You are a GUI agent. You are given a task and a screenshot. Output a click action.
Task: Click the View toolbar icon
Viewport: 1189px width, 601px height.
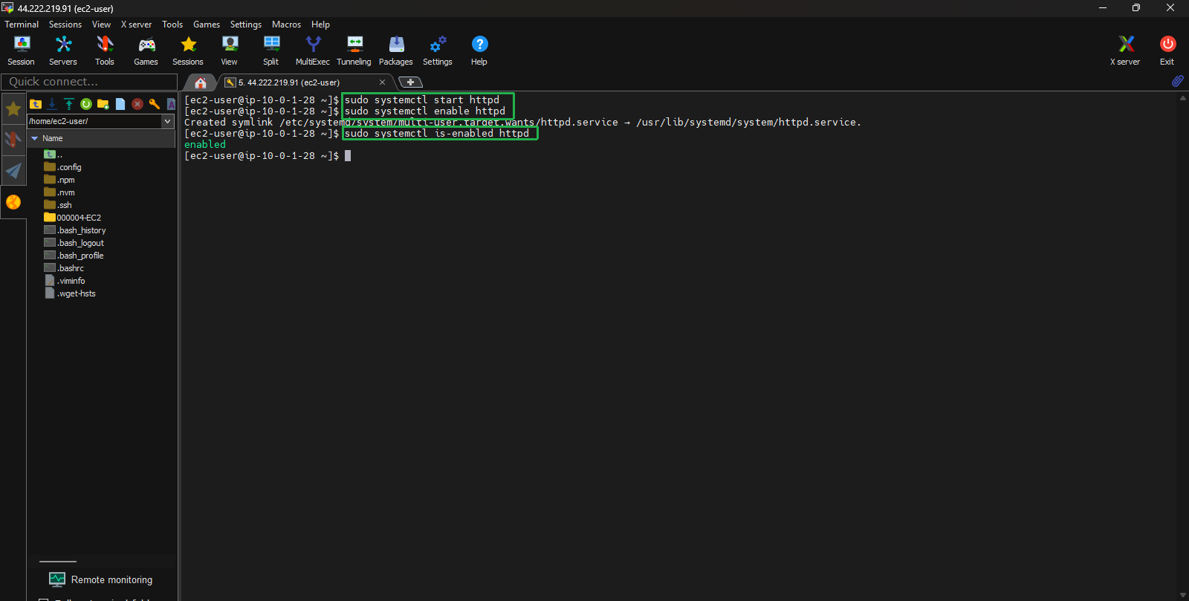pyautogui.click(x=230, y=51)
